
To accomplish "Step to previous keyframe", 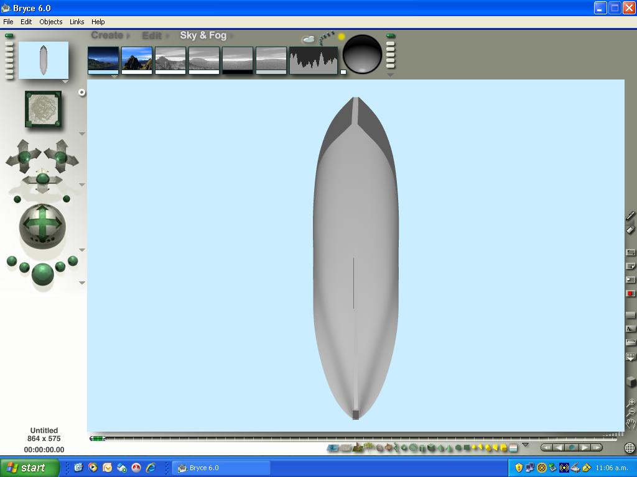I will pos(559,448).
